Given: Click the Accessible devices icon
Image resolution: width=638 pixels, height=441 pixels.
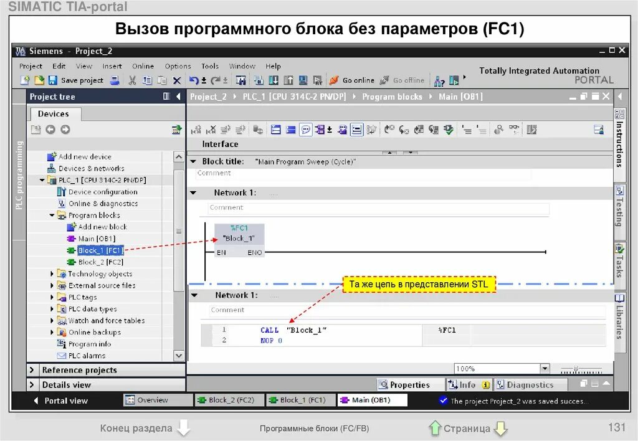Looking at the screenshot, I should (x=439, y=80).
